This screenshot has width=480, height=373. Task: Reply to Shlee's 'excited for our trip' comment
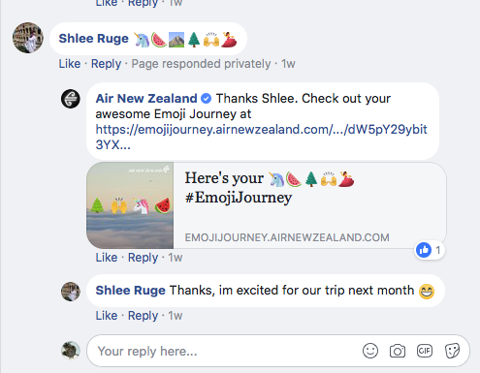[x=143, y=316]
